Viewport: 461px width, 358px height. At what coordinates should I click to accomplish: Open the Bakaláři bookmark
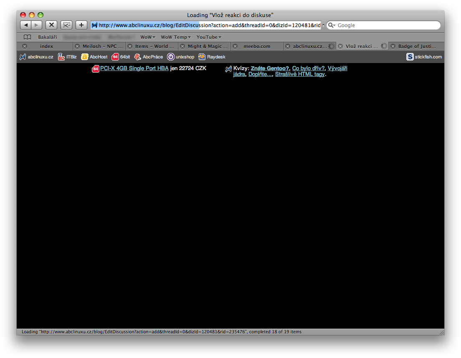click(x=47, y=37)
